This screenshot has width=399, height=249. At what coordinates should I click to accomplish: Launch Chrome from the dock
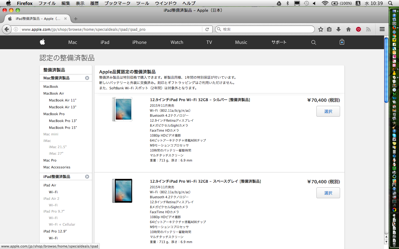(x=394, y=36)
